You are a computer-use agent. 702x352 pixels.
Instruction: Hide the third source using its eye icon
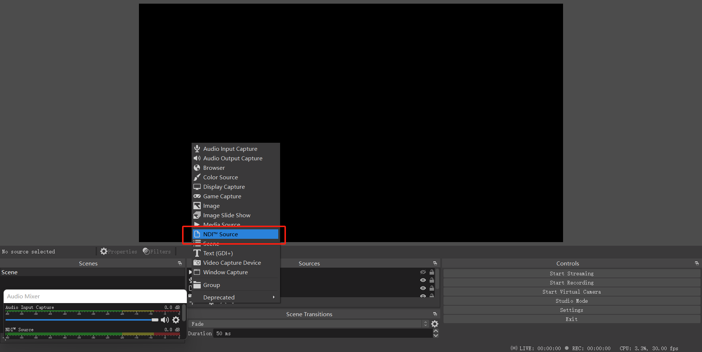pyautogui.click(x=423, y=288)
